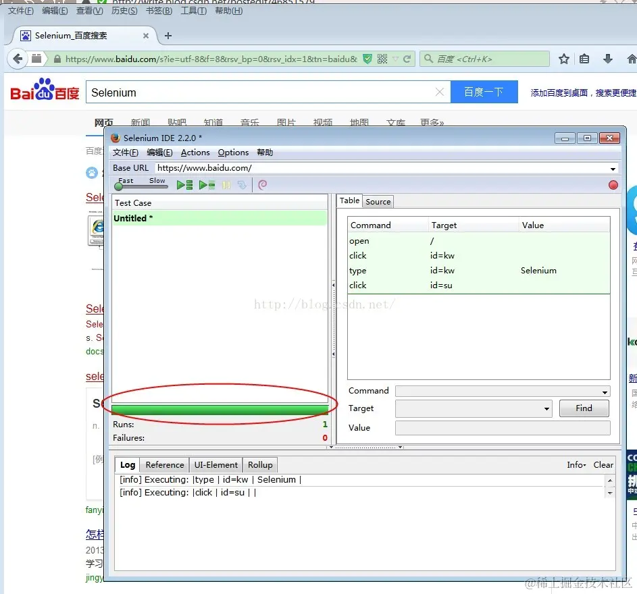Switch to the Rollup tab
637x594 pixels.
click(x=260, y=465)
